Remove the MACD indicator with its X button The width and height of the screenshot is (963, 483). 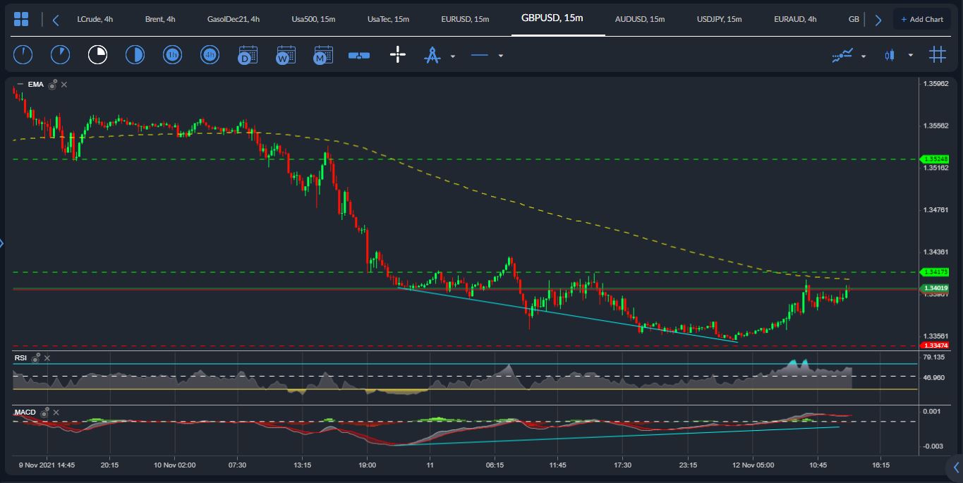pyautogui.click(x=56, y=412)
